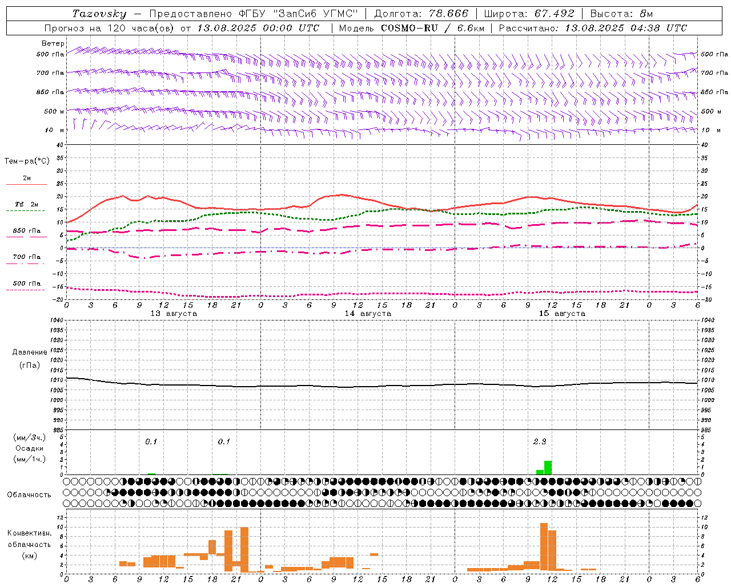Click the 13 августа date label
The height and width of the screenshot is (584, 731).
pyautogui.click(x=174, y=314)
